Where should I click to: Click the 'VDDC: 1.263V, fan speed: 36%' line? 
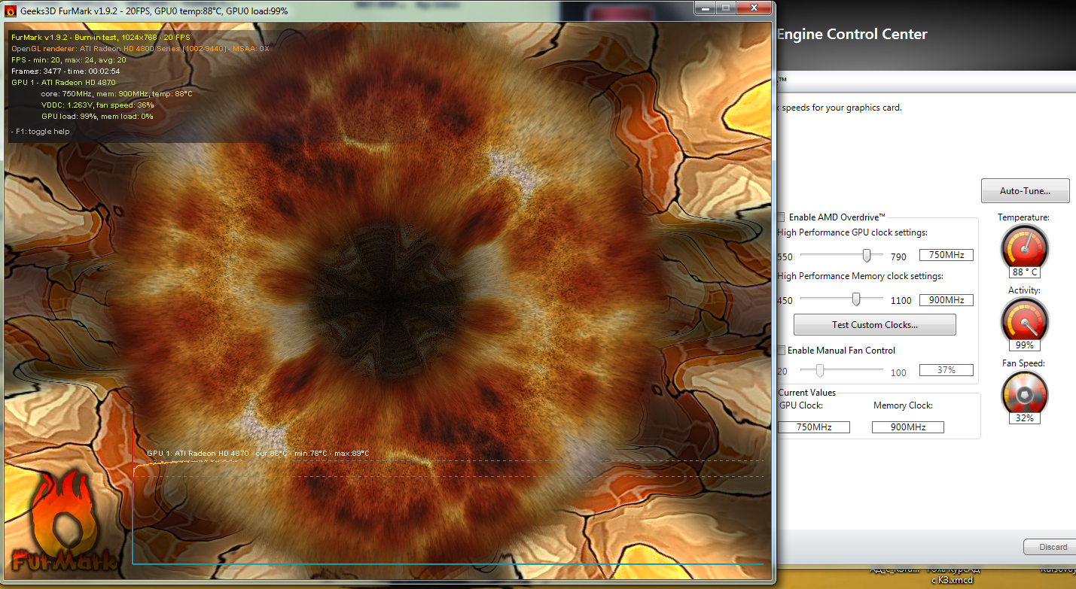(x=98, y=105)
